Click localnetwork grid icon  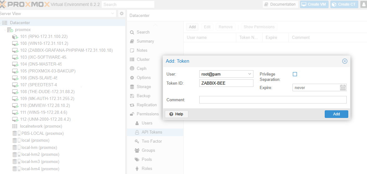point(15,126)
